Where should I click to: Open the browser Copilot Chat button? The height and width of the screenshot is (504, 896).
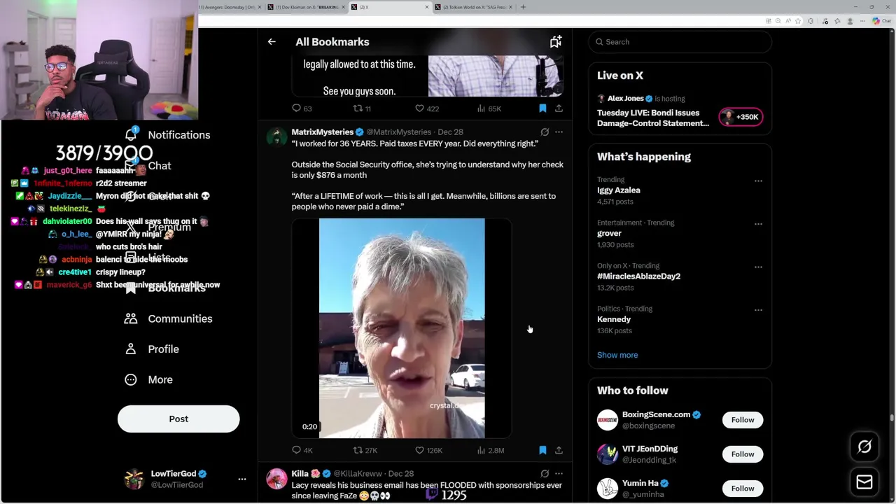pos(882,21)
